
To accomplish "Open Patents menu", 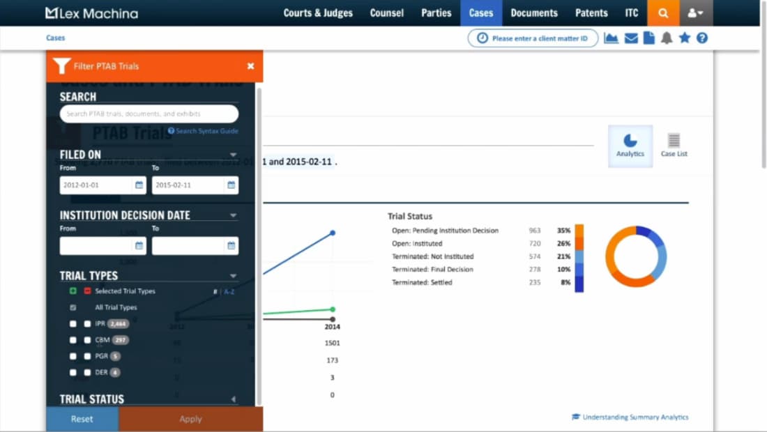I will coord(591,13).
